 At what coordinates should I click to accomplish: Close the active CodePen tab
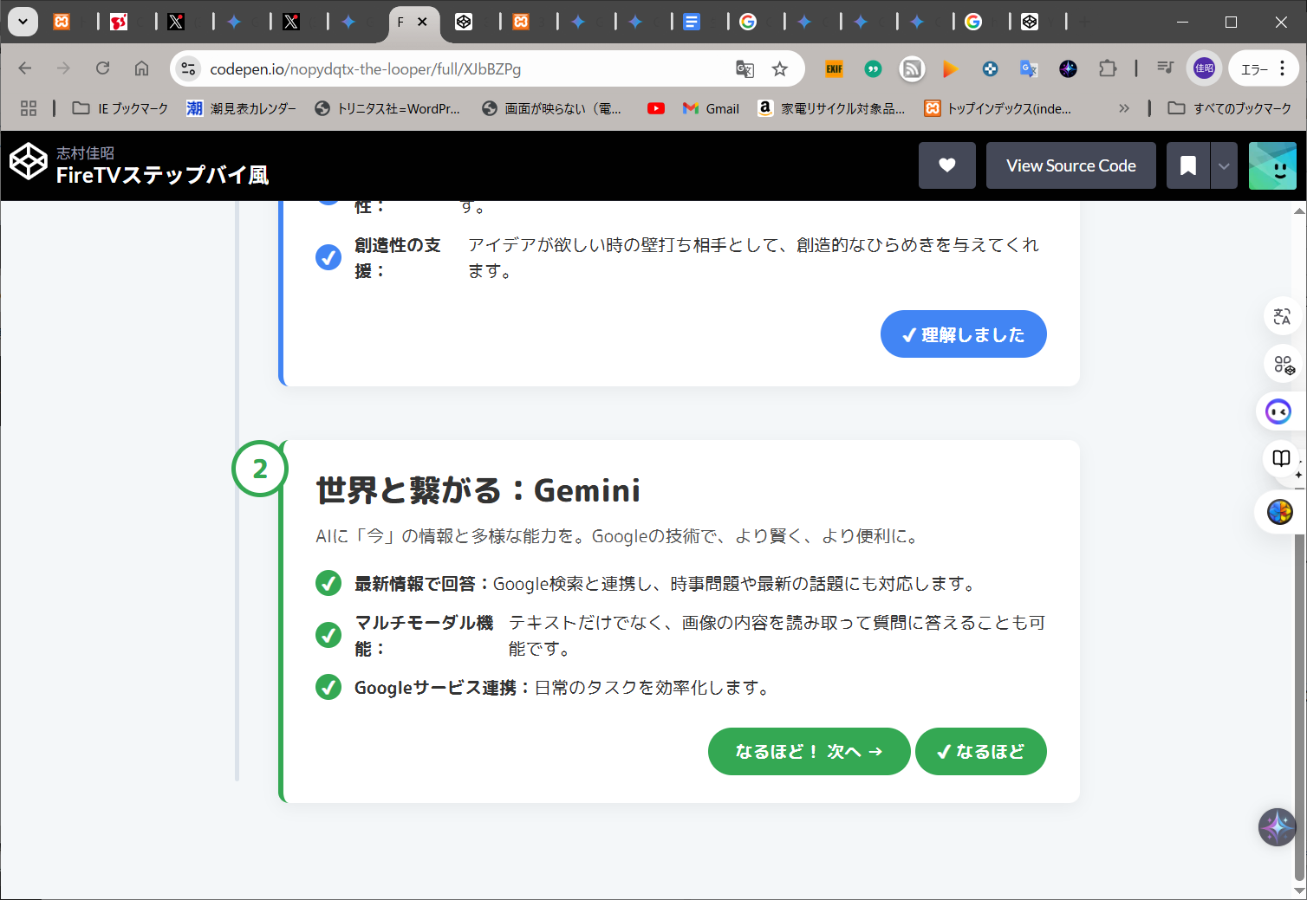click(x=422, y=22)
